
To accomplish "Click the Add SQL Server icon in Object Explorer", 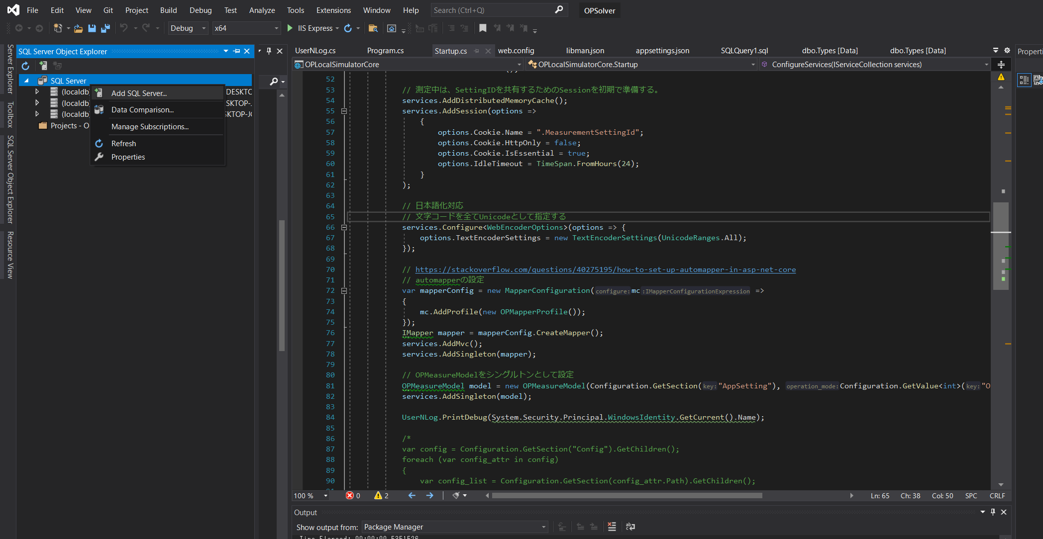I will [x=43, y=66].
